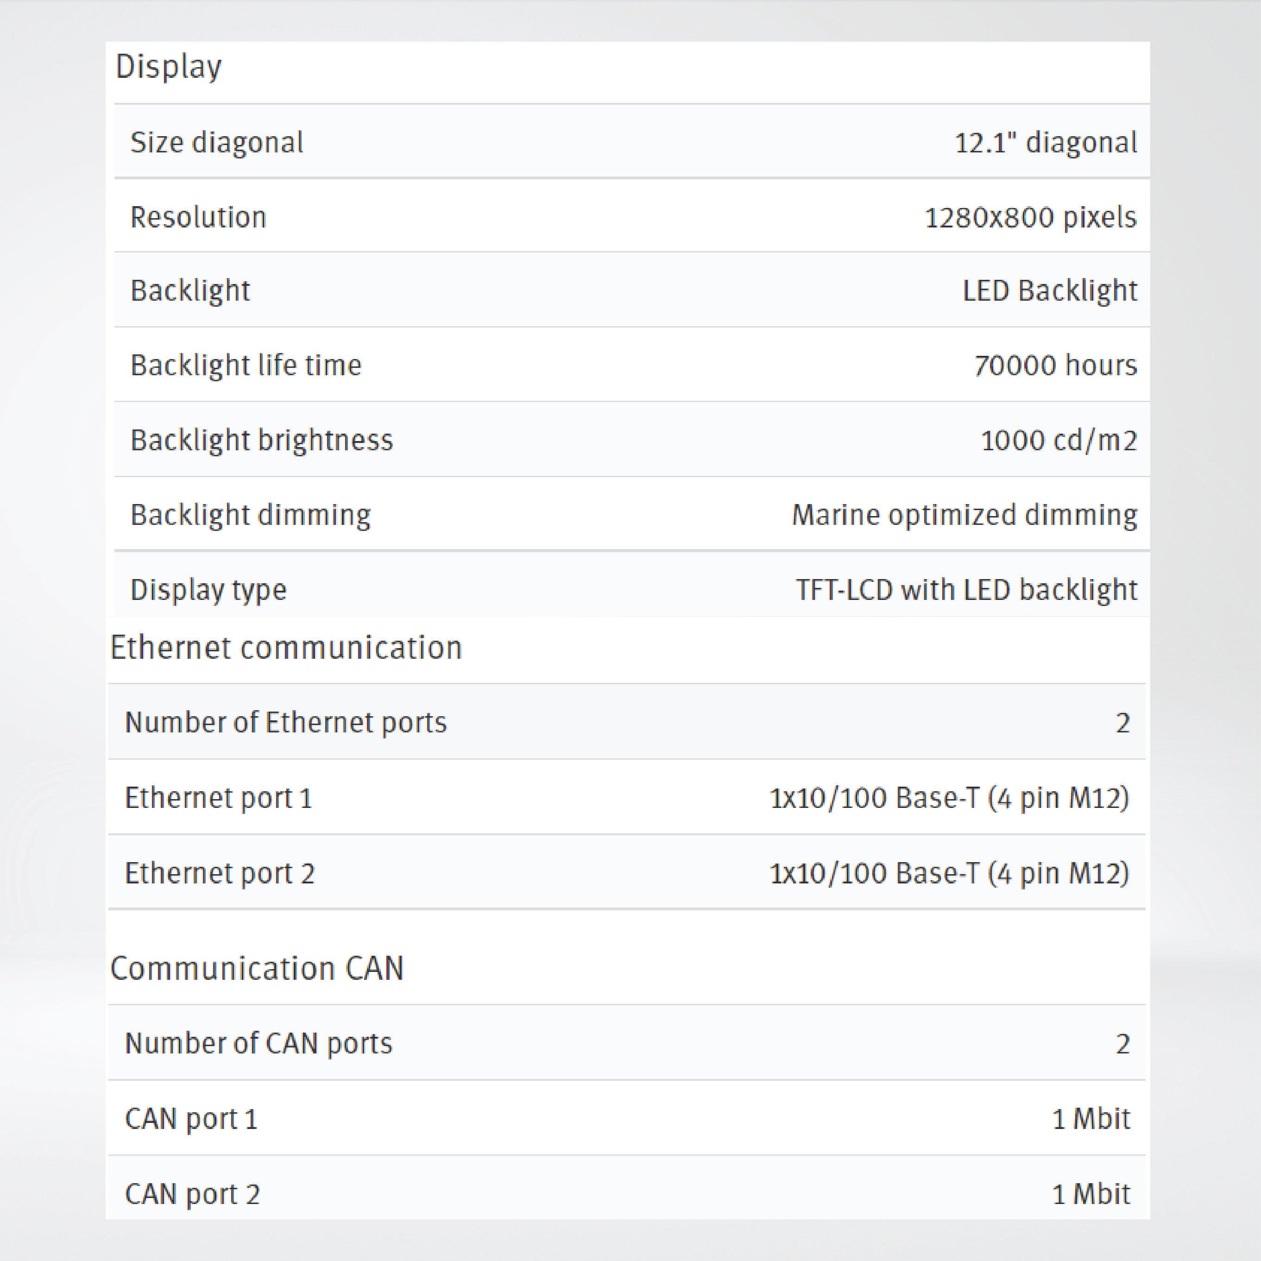Click the Communication CAN heading

257,968
